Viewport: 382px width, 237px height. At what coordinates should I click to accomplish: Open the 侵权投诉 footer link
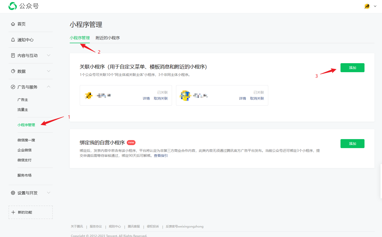pos(153,227)
